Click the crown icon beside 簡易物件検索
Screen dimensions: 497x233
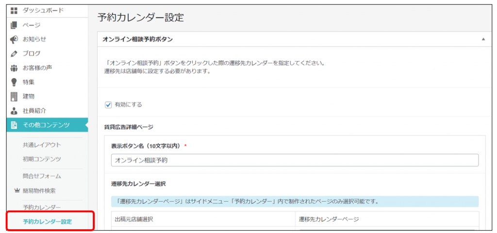(x=16, y=190)
